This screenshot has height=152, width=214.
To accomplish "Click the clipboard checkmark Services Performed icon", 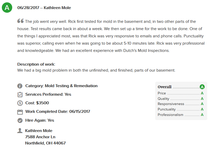I will [x=20, y=94].
